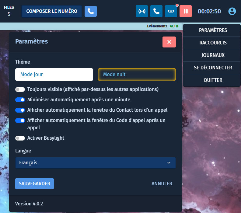Click the broadcast signal icon button
241x213 pixels.
click(142, 11)
